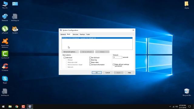Check Make all boot settings permanent
This screenshot has width=194, height=109.
click(114, 64)
